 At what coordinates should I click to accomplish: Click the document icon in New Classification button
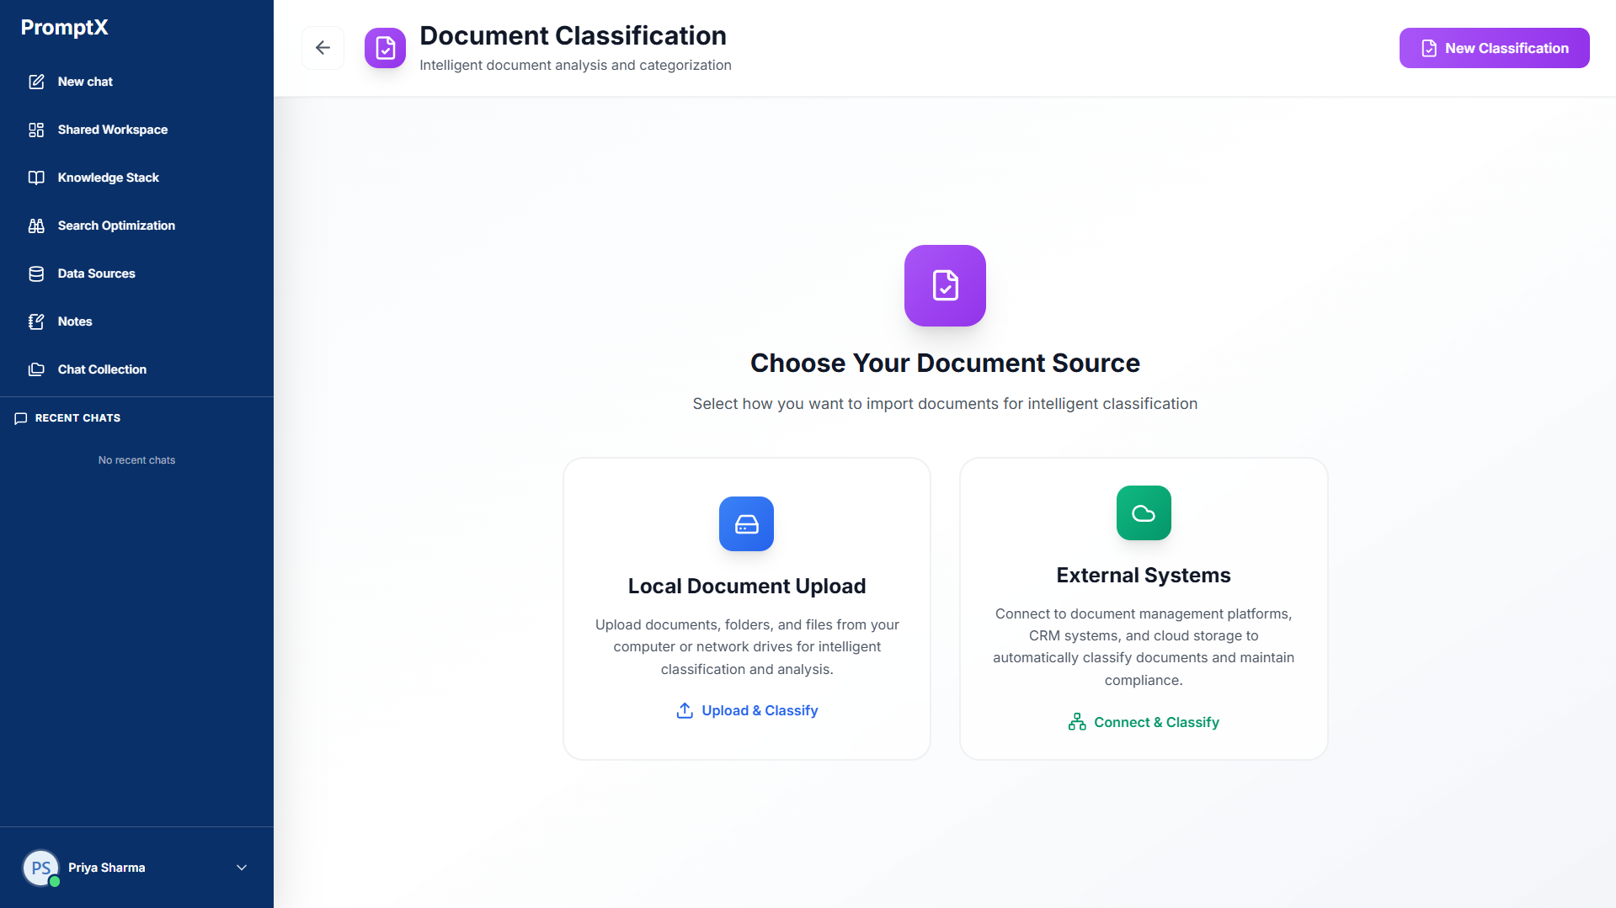tap(1429, 48)
